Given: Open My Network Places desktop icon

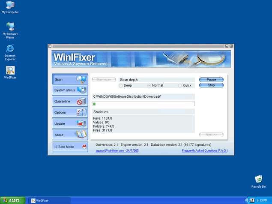Looking at the screenshot, I should [x=10, y=27].
